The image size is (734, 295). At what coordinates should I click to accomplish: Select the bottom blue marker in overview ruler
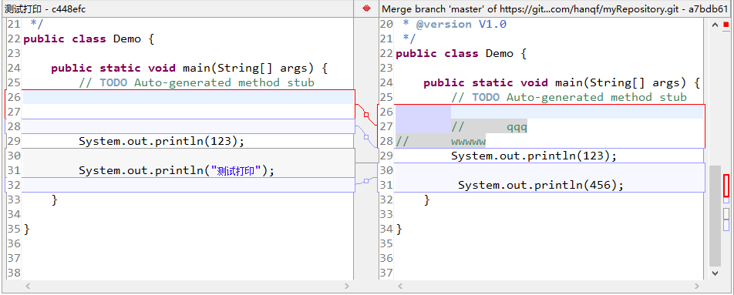click(x=726, y=225)
